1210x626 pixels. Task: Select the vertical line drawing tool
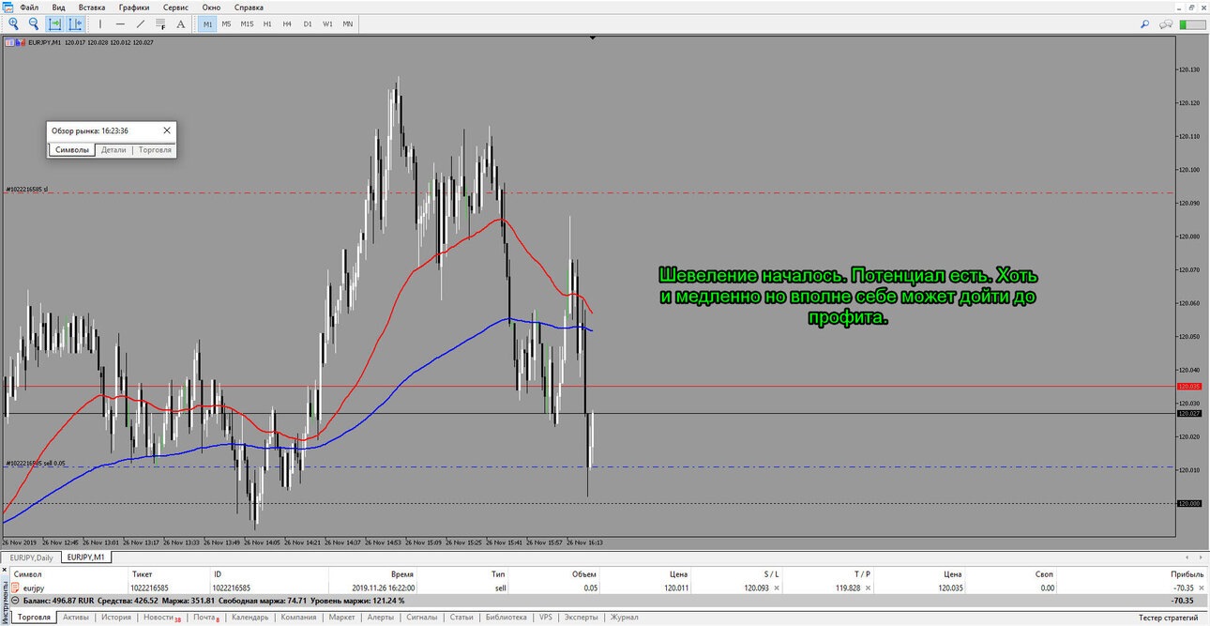100,23
